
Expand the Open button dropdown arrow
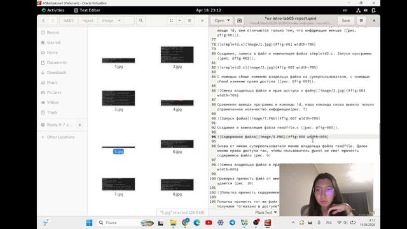point(228,20)
